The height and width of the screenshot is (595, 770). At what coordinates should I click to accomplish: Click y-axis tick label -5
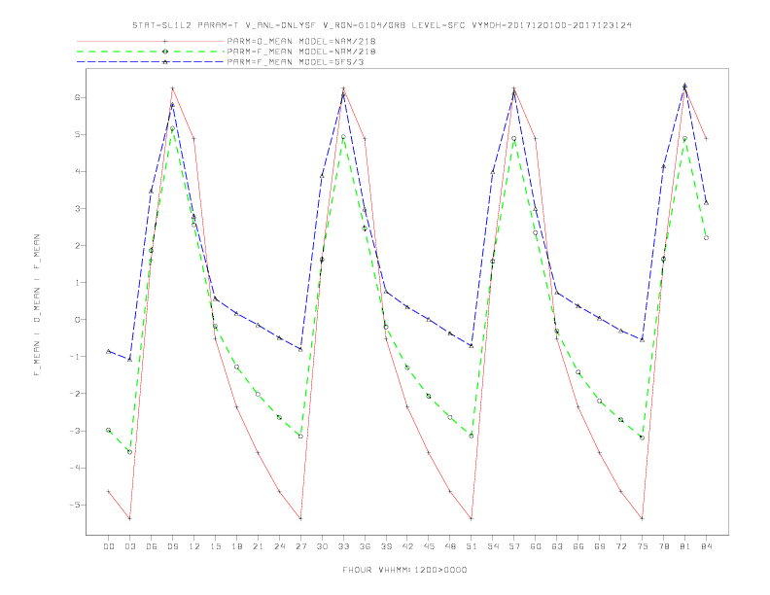click(75, 506)
